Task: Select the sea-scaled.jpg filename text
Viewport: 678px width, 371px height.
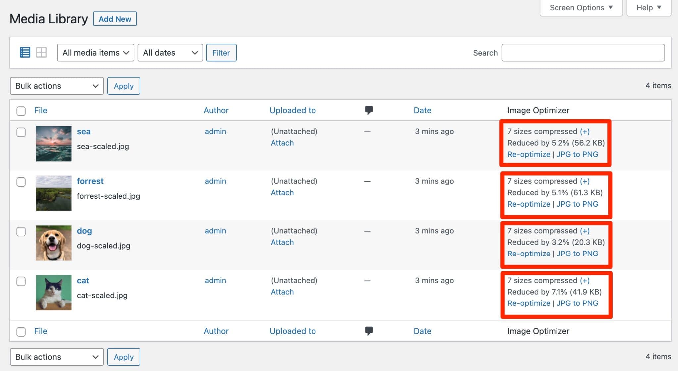Action: point(103,146)
